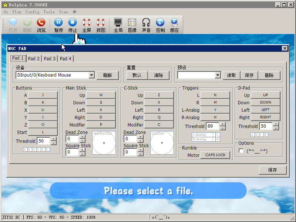This screenshot has height=222, width=296.
Task: Rebind Main Stick Up mapped to W
Action: [x=101, y=95]
